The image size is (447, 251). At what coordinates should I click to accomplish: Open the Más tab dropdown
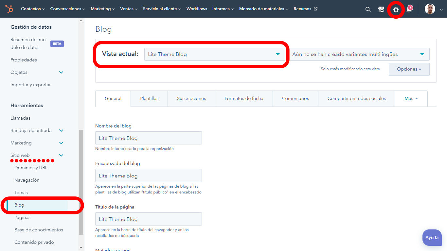click(411, 98)
